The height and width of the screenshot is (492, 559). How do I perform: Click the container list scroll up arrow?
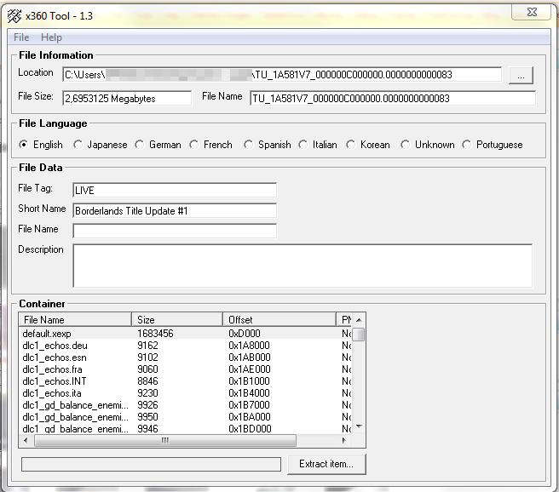pos(359,319)
